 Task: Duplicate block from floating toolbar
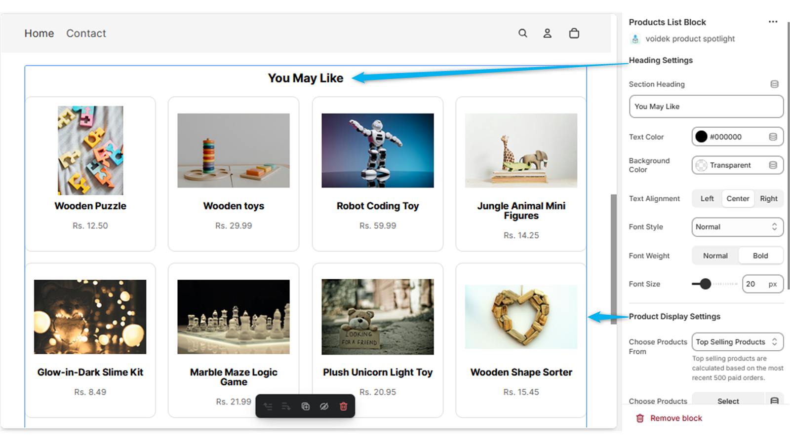(306, 407)
